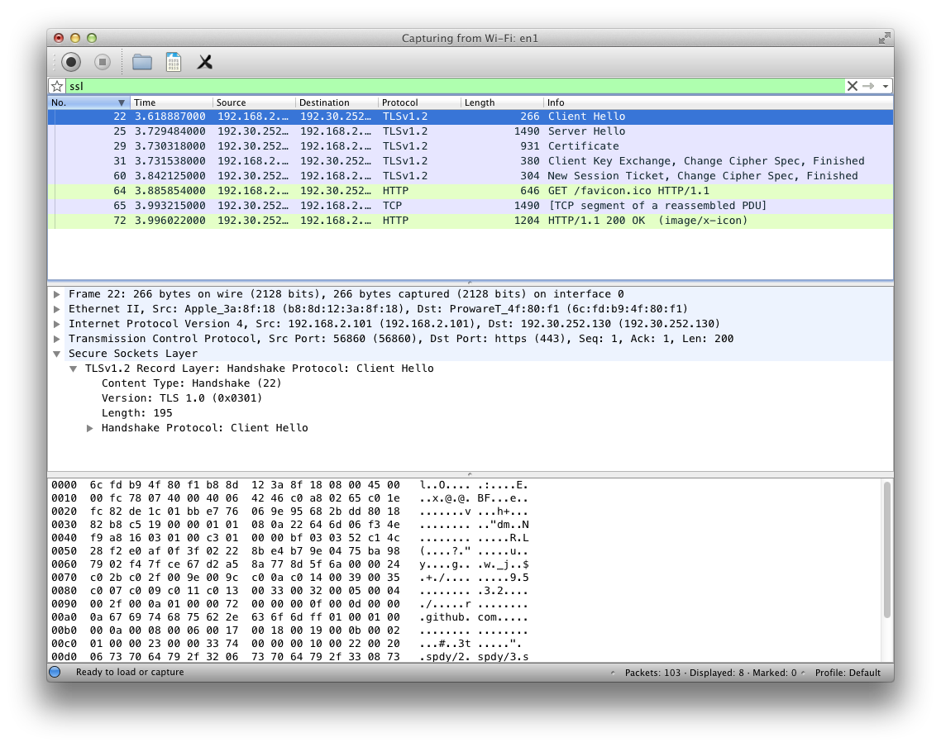This screenshot has width=941, height=747.
Task: Select the Length: 195 field
Action: (x=136, y=413)
